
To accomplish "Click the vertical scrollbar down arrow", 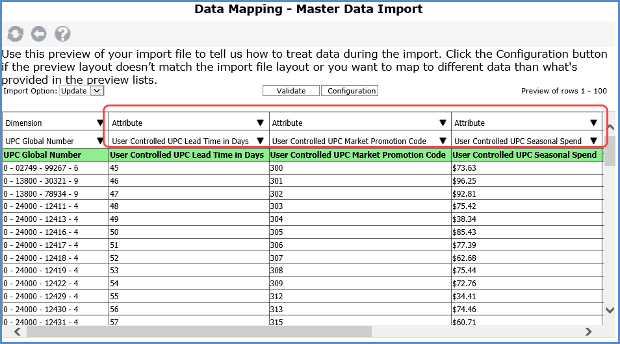I will click(x=610, y=310).
